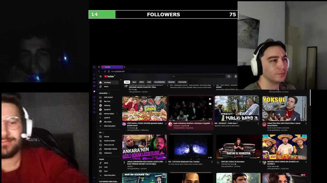The width and height of the screenshot is (327, 183).
Task: Play GÖZÜ KAPALI SİPARİŞ video thumbnail
Action: [x=144, y=108]
